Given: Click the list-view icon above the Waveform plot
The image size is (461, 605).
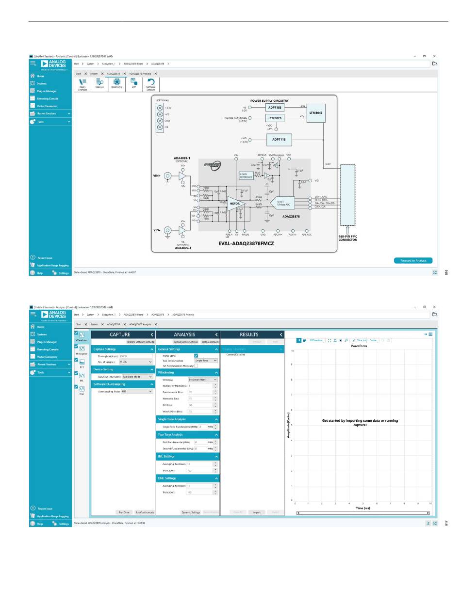Looking at the screenshot, I should click(x=430, y=334).
